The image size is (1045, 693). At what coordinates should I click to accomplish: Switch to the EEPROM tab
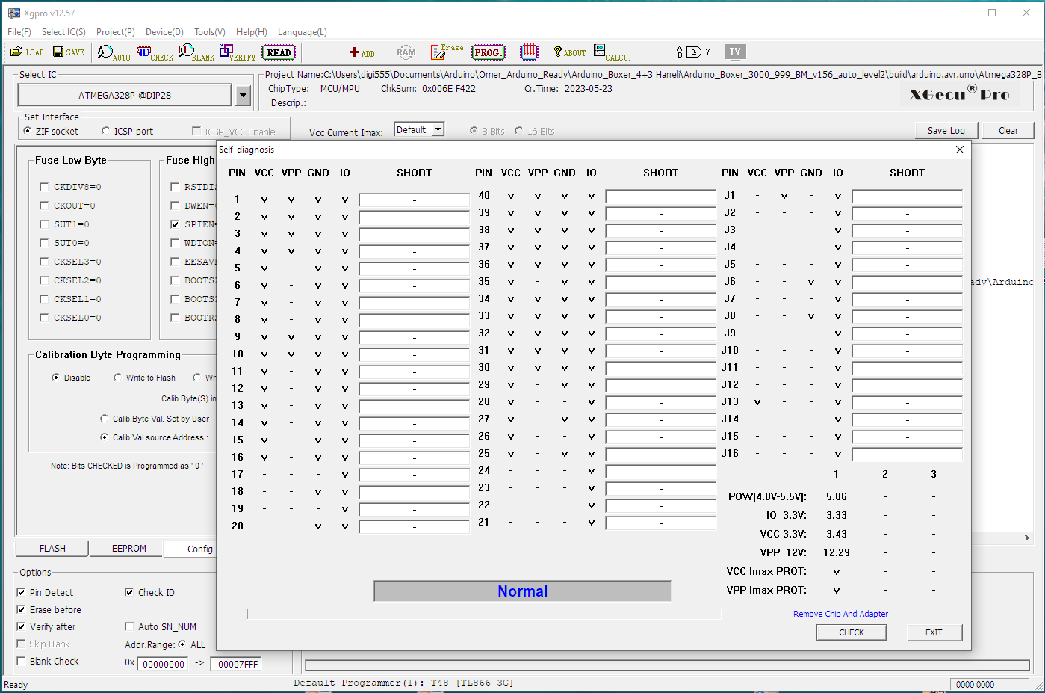click(x=128, y=549)
